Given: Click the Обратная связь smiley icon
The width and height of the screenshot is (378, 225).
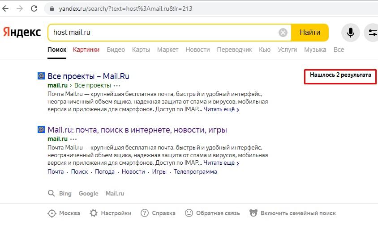Looking at the screenshot, I should [x=189, y=213].
